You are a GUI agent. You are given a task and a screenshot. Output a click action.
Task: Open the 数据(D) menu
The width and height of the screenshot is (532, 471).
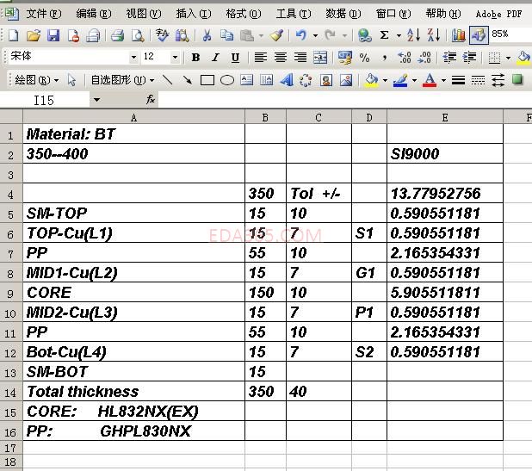click(343, 14)
